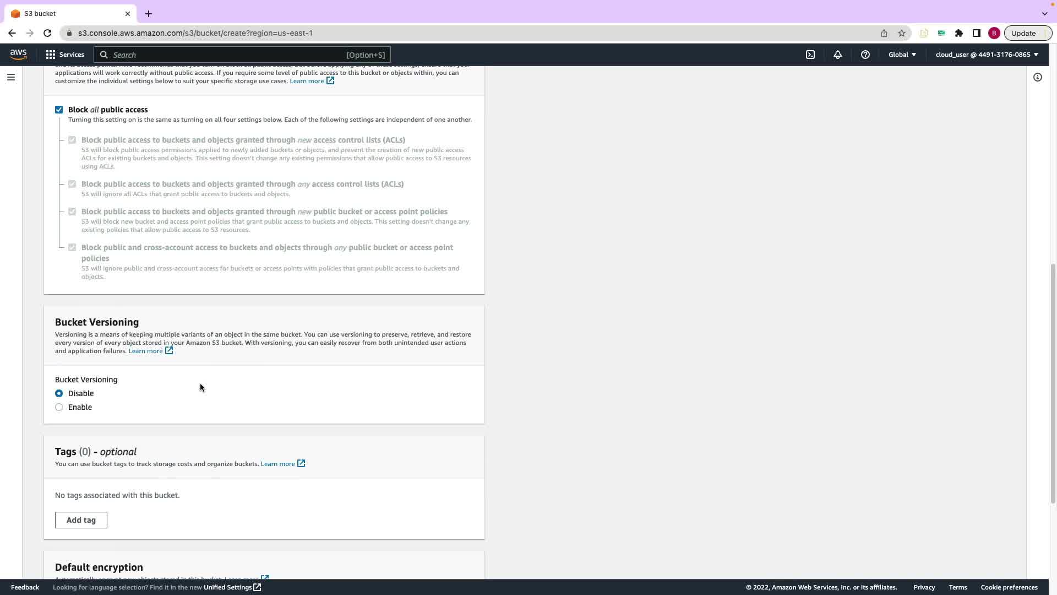This screenshot has width=1057, height=595.
Task: Click the Add tag button
Action: pos(81,520)
